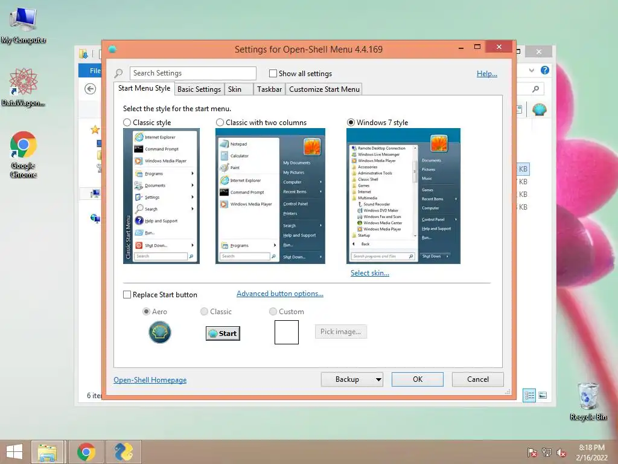
Task: Open Advanced button options link
Action: [x=280, y=294]
